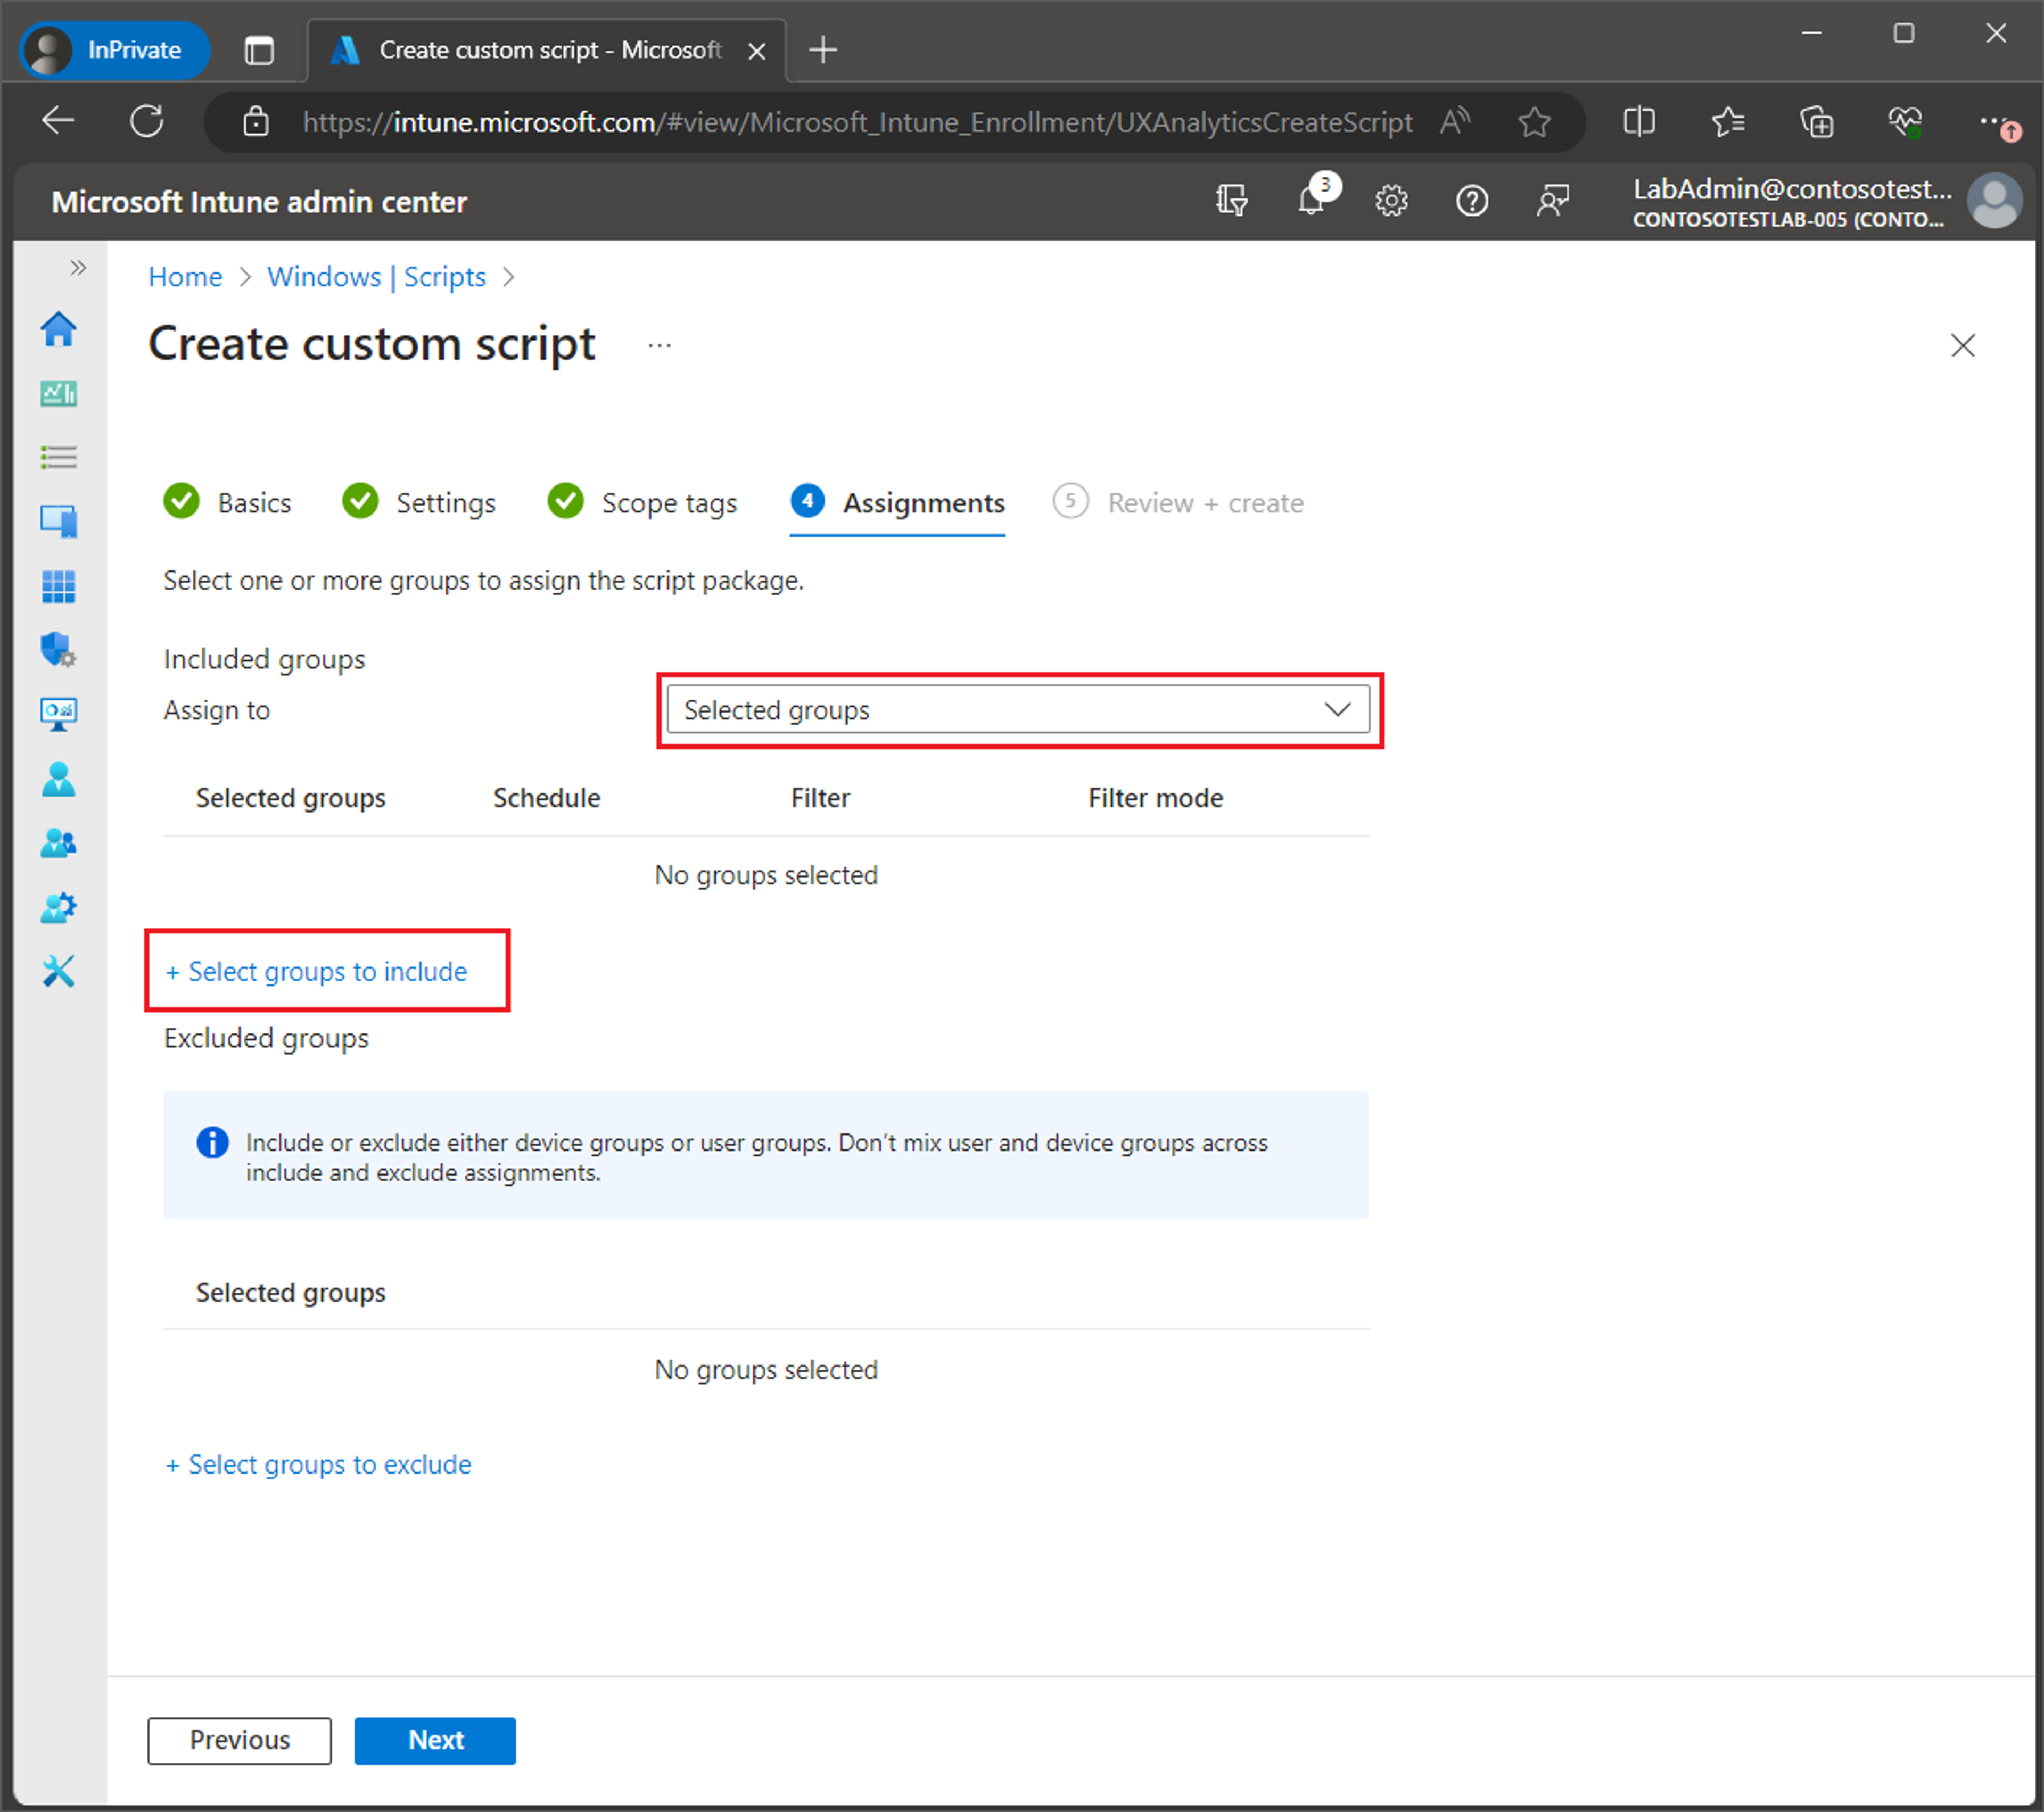Open the Users icon in sidebar
2044x1812 pixels.
59,779
